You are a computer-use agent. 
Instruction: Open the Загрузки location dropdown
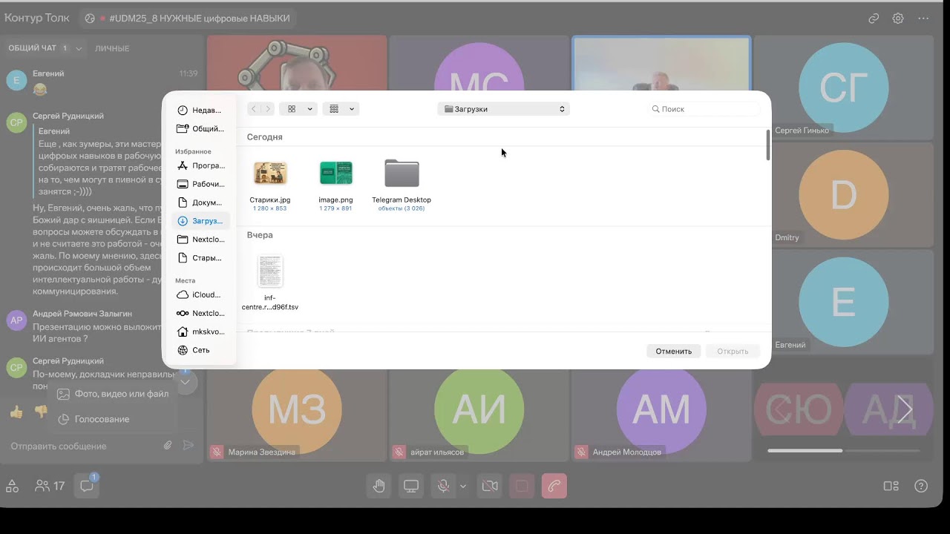coord(504,109)
